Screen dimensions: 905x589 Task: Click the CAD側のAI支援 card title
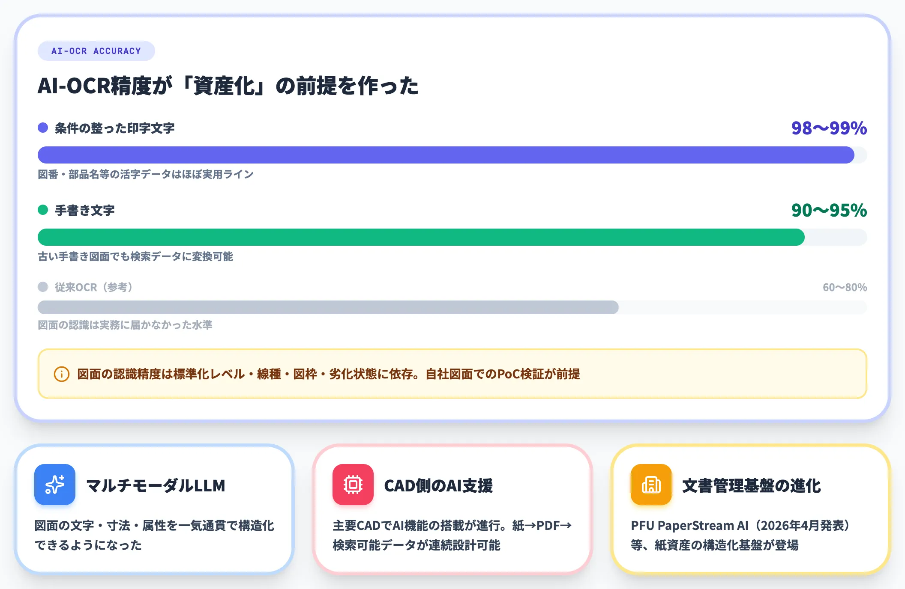(438, 485)
